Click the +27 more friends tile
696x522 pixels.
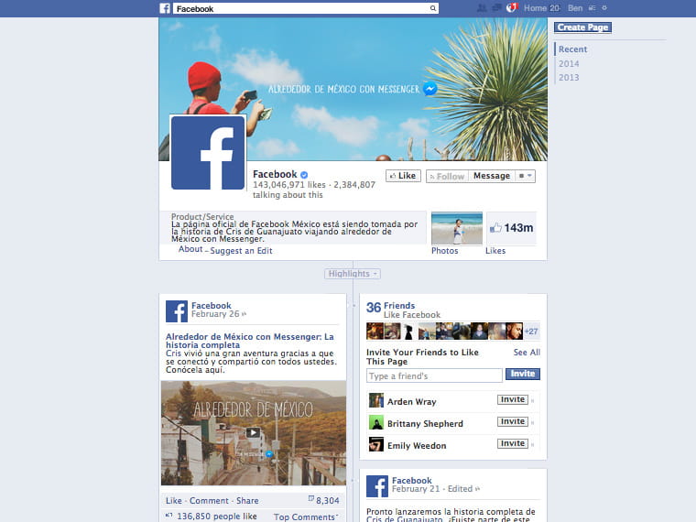click(x=531, y=332)
